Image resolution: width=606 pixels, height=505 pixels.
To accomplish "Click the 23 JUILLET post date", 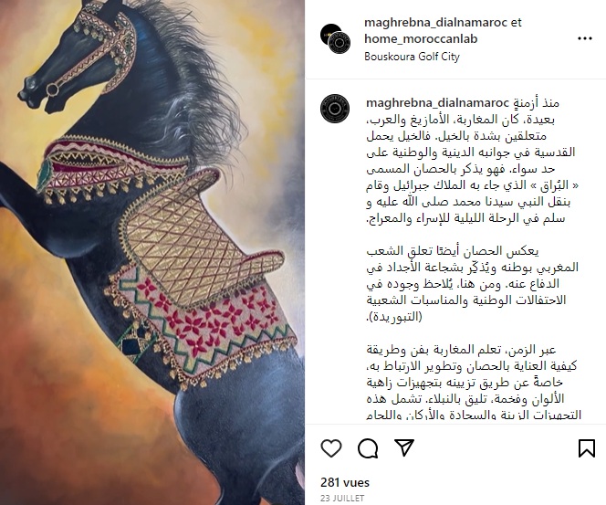I will [x=342, y=498].
